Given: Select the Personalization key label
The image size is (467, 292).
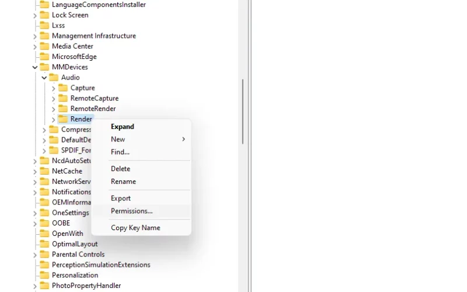Looking at the screenshot, I should (75, 275).
